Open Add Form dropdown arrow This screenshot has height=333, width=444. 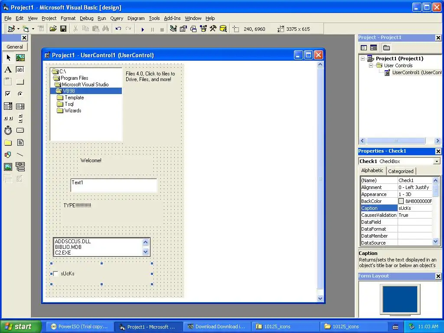click(x=33, y=29)
